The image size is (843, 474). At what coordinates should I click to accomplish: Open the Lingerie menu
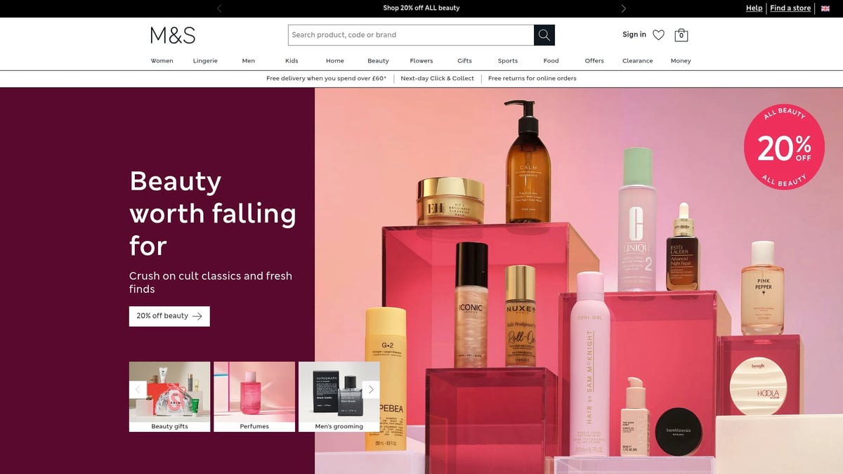[205, 61]
